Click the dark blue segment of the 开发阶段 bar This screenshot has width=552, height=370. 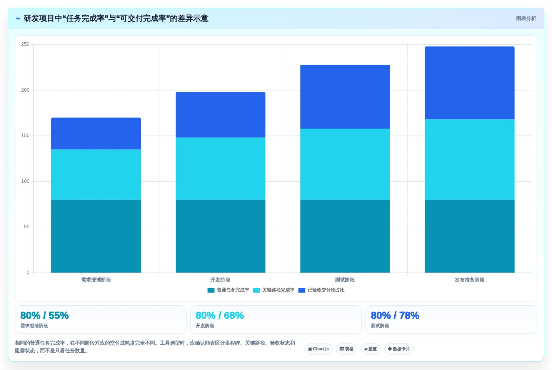click(x=220, y=115)
